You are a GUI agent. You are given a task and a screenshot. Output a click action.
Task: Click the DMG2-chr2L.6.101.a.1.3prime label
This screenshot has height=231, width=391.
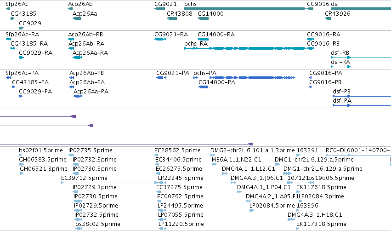253,150
